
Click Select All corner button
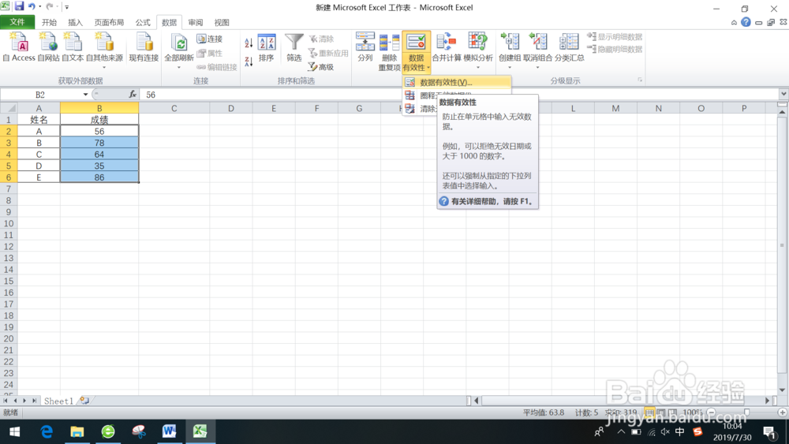click(9, 108)
